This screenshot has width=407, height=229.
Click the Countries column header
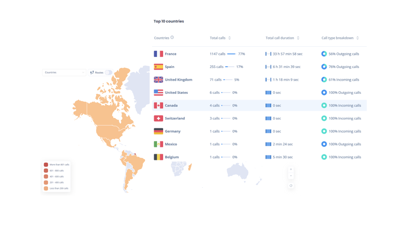click(x=162, y=38)
